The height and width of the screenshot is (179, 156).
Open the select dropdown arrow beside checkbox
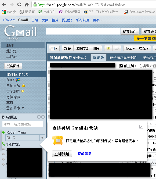tap(56, 49)
